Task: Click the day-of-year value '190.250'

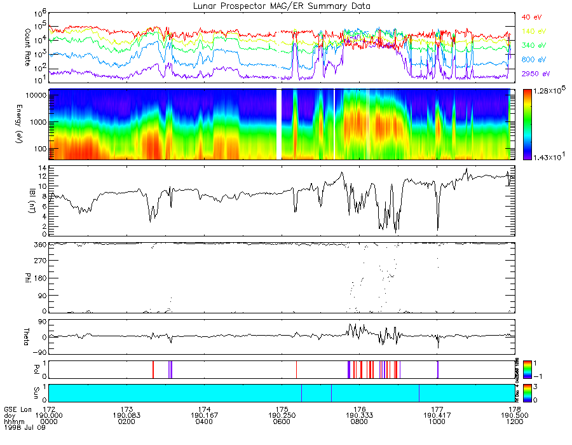Action: tap(282, 416)
